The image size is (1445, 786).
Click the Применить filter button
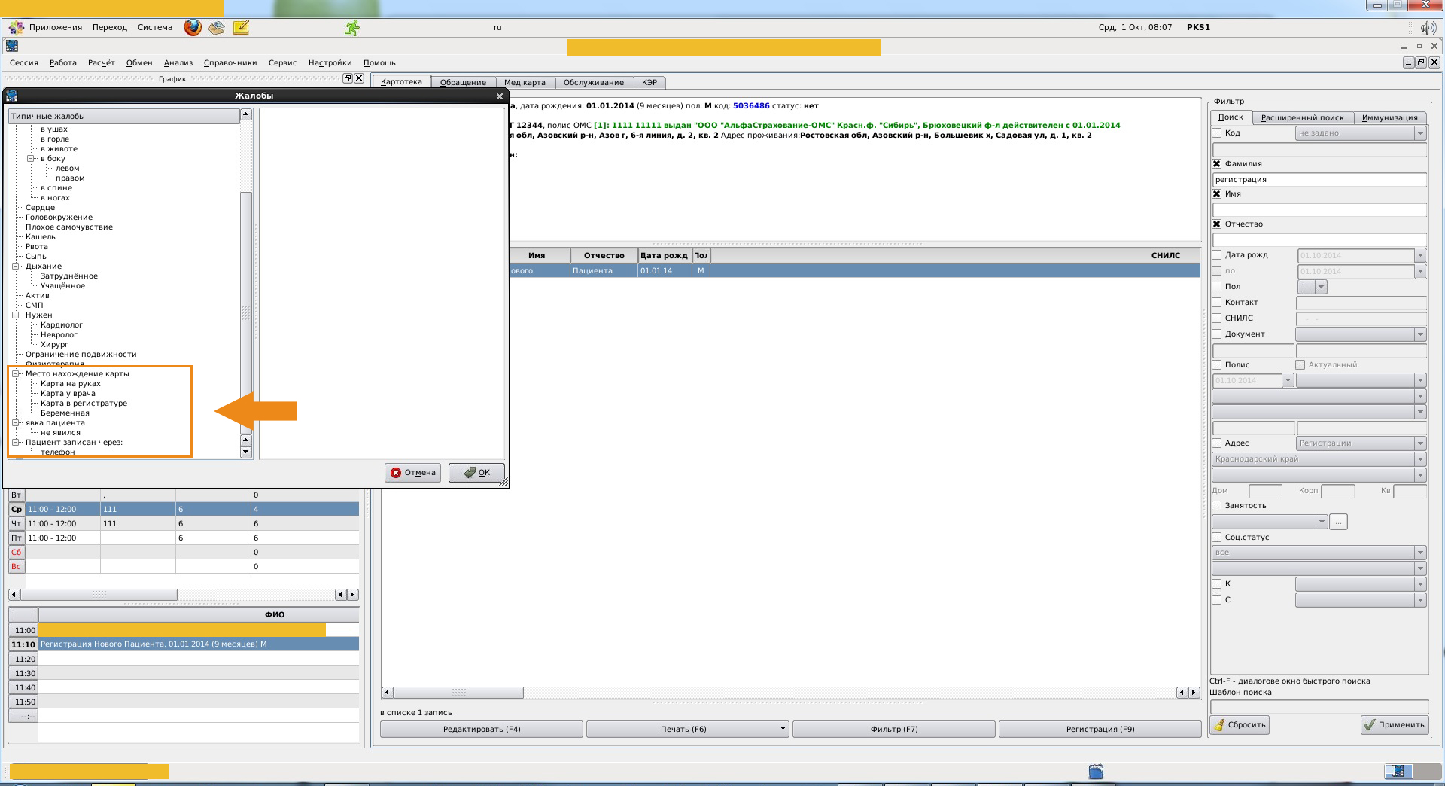point(1394,725)
